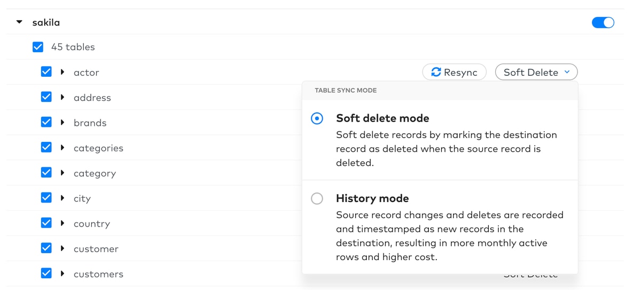641x290 pixels.
Task: Select the customer table name
Action: tap(96, 249)
